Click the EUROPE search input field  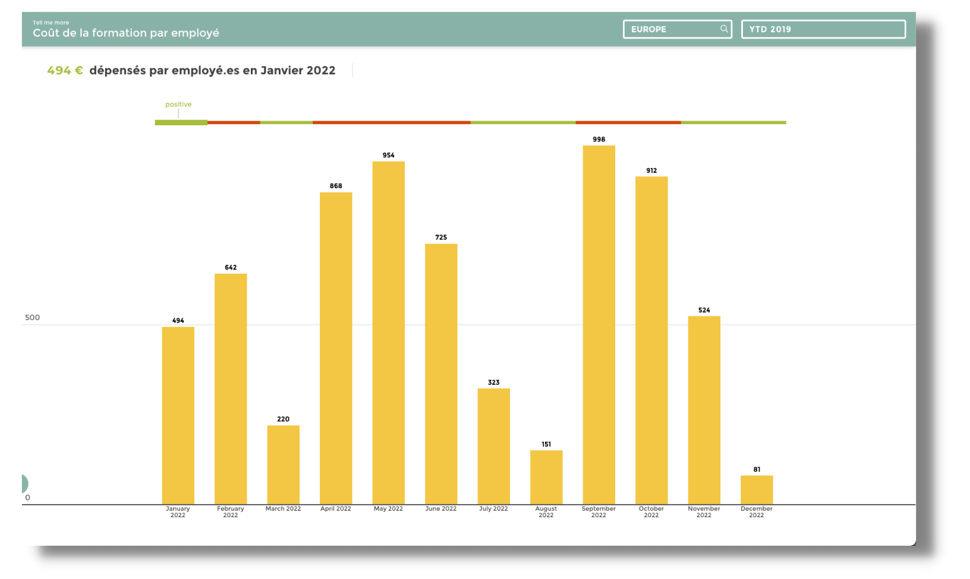(x=672, y=29)
